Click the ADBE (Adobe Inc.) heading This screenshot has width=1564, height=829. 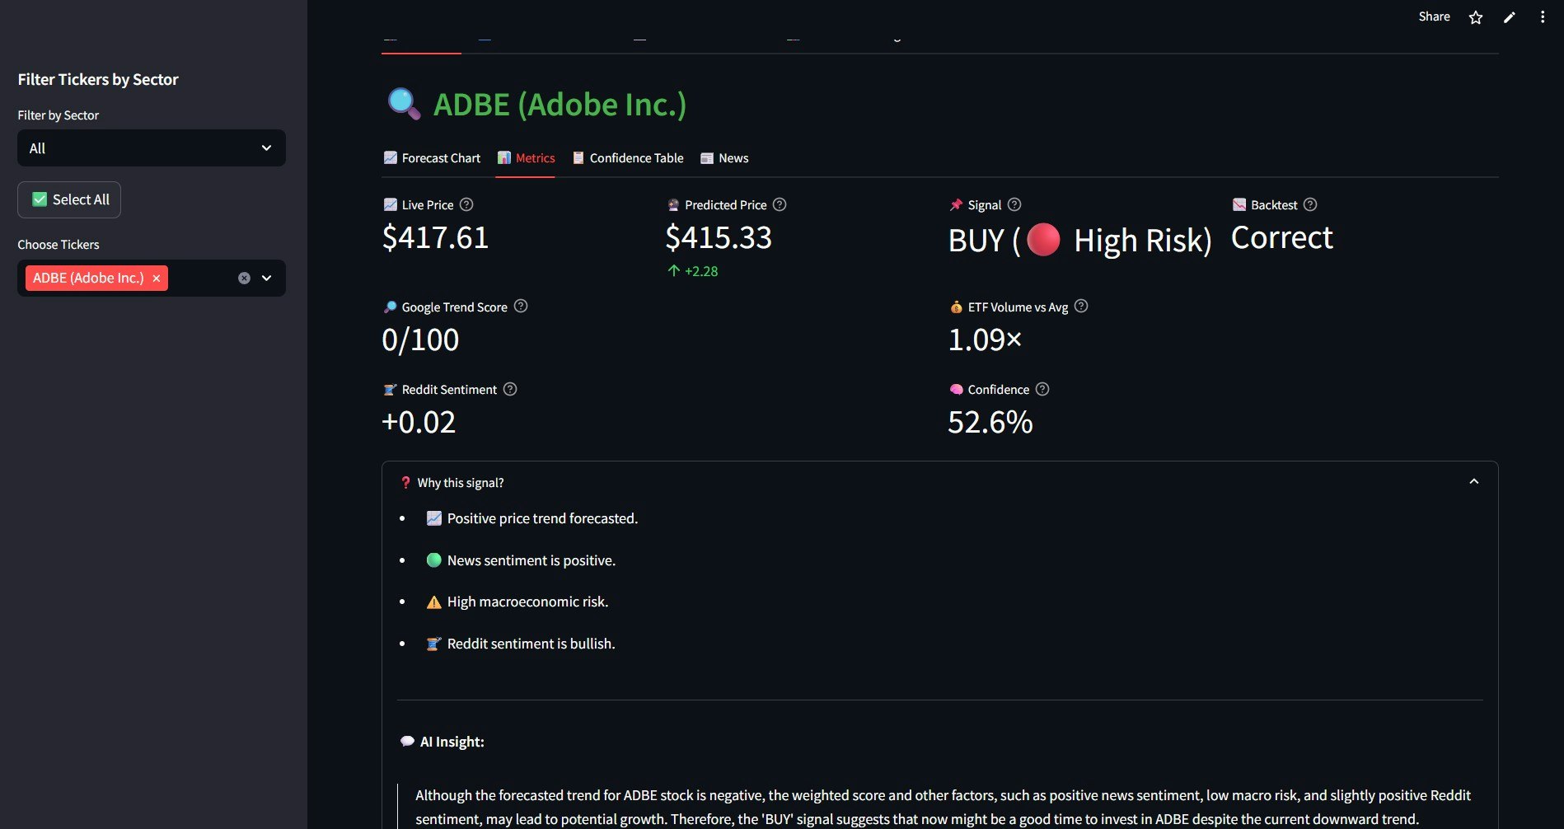point(560,105)
